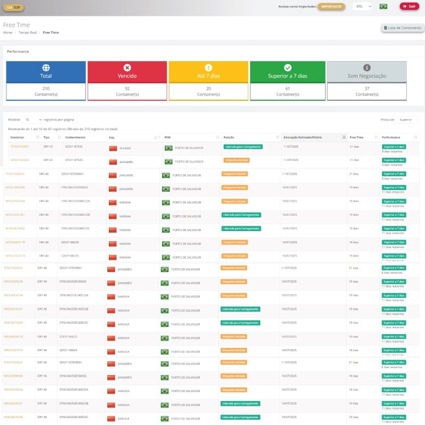The height and width of the screenshot is (425, 425).
Task: Click the Brazil flag language icon in header
Action: click(x=383, y=6)
